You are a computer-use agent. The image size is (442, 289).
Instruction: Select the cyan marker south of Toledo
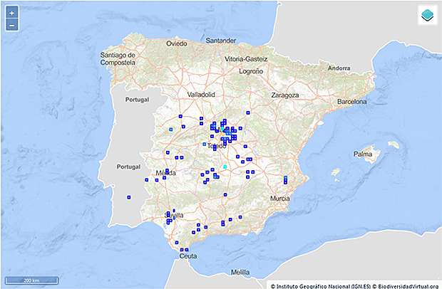click(x=225, y=167)
